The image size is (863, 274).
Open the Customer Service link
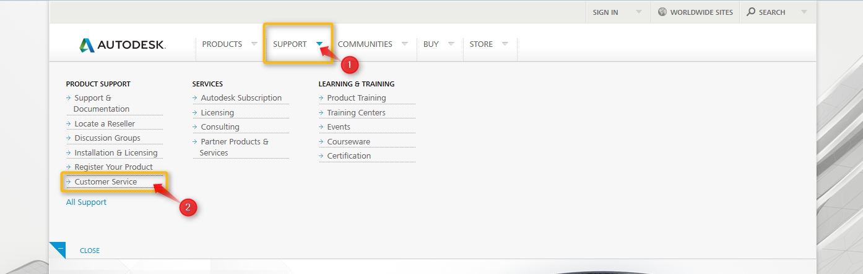coord(106,182)
